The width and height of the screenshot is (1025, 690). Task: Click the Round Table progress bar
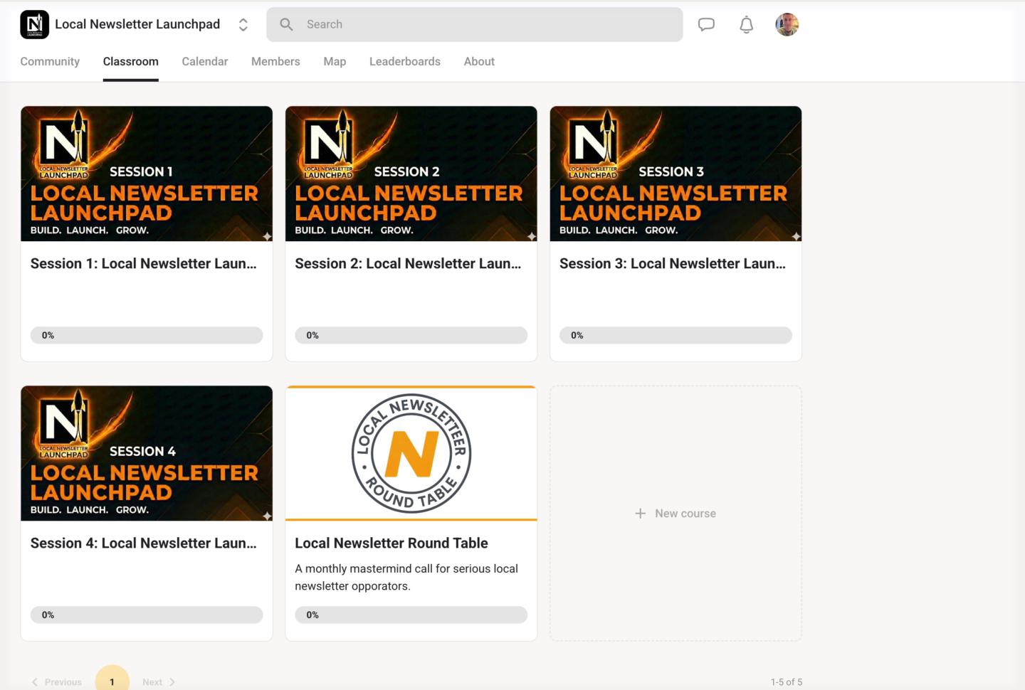(411, 615)
